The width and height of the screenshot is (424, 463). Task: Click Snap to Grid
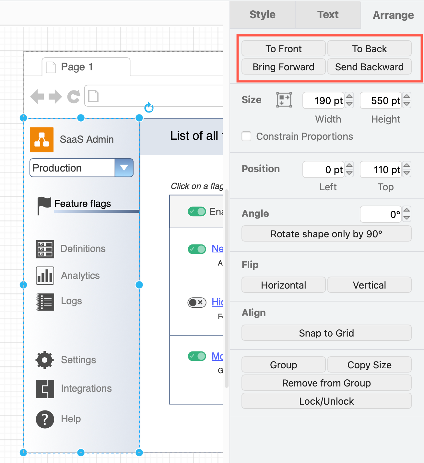(326, 333)
